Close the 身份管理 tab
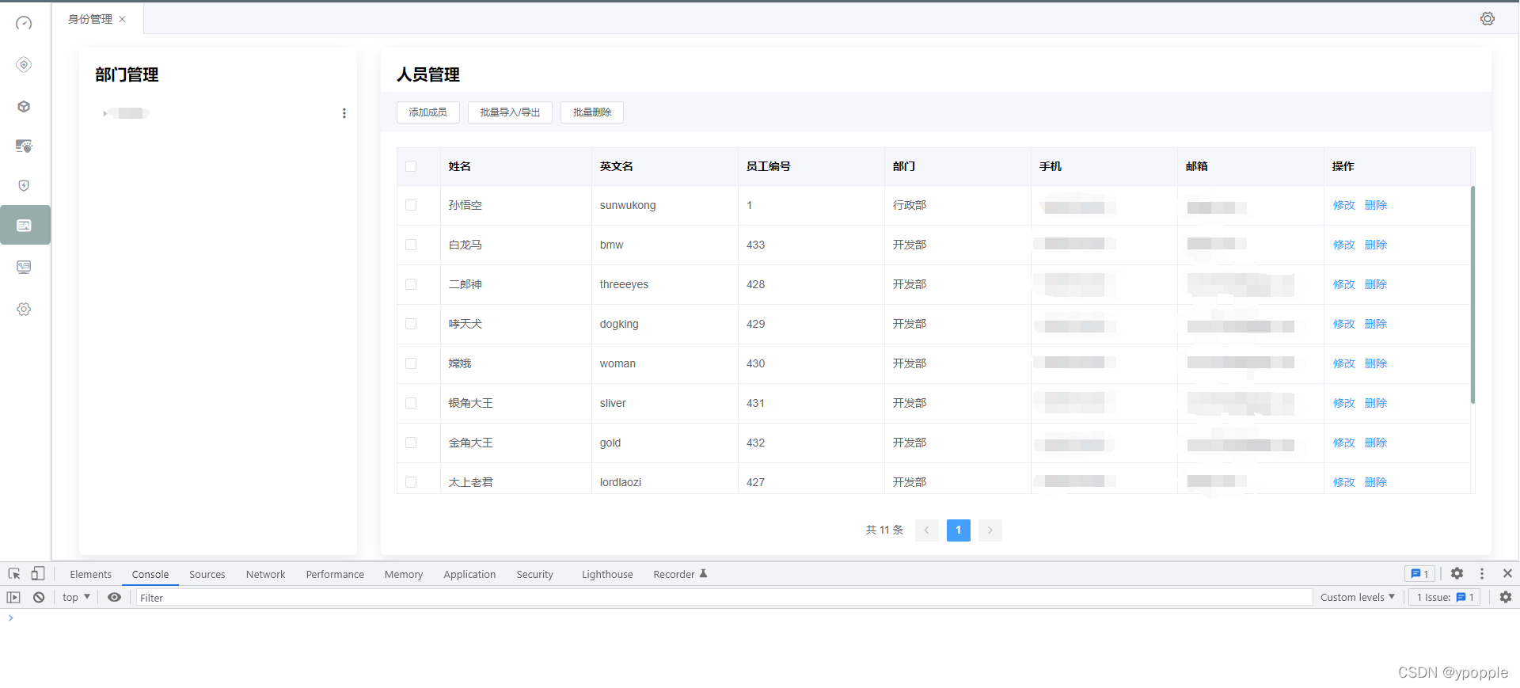Image resolution: width=1520 pixels, height=688 pixels. click(x=123, y=19)
